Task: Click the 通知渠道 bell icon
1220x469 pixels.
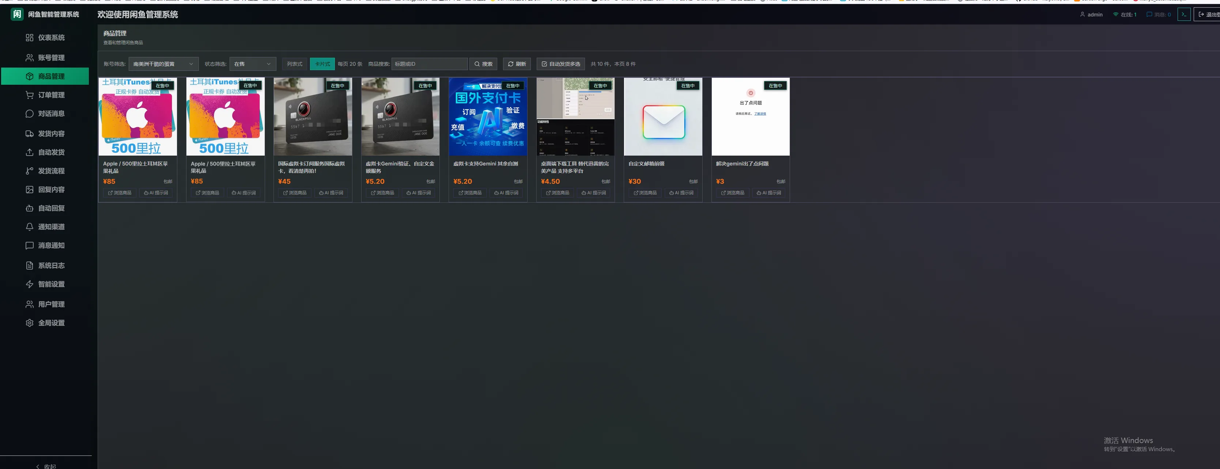Action: click(29, 227)
